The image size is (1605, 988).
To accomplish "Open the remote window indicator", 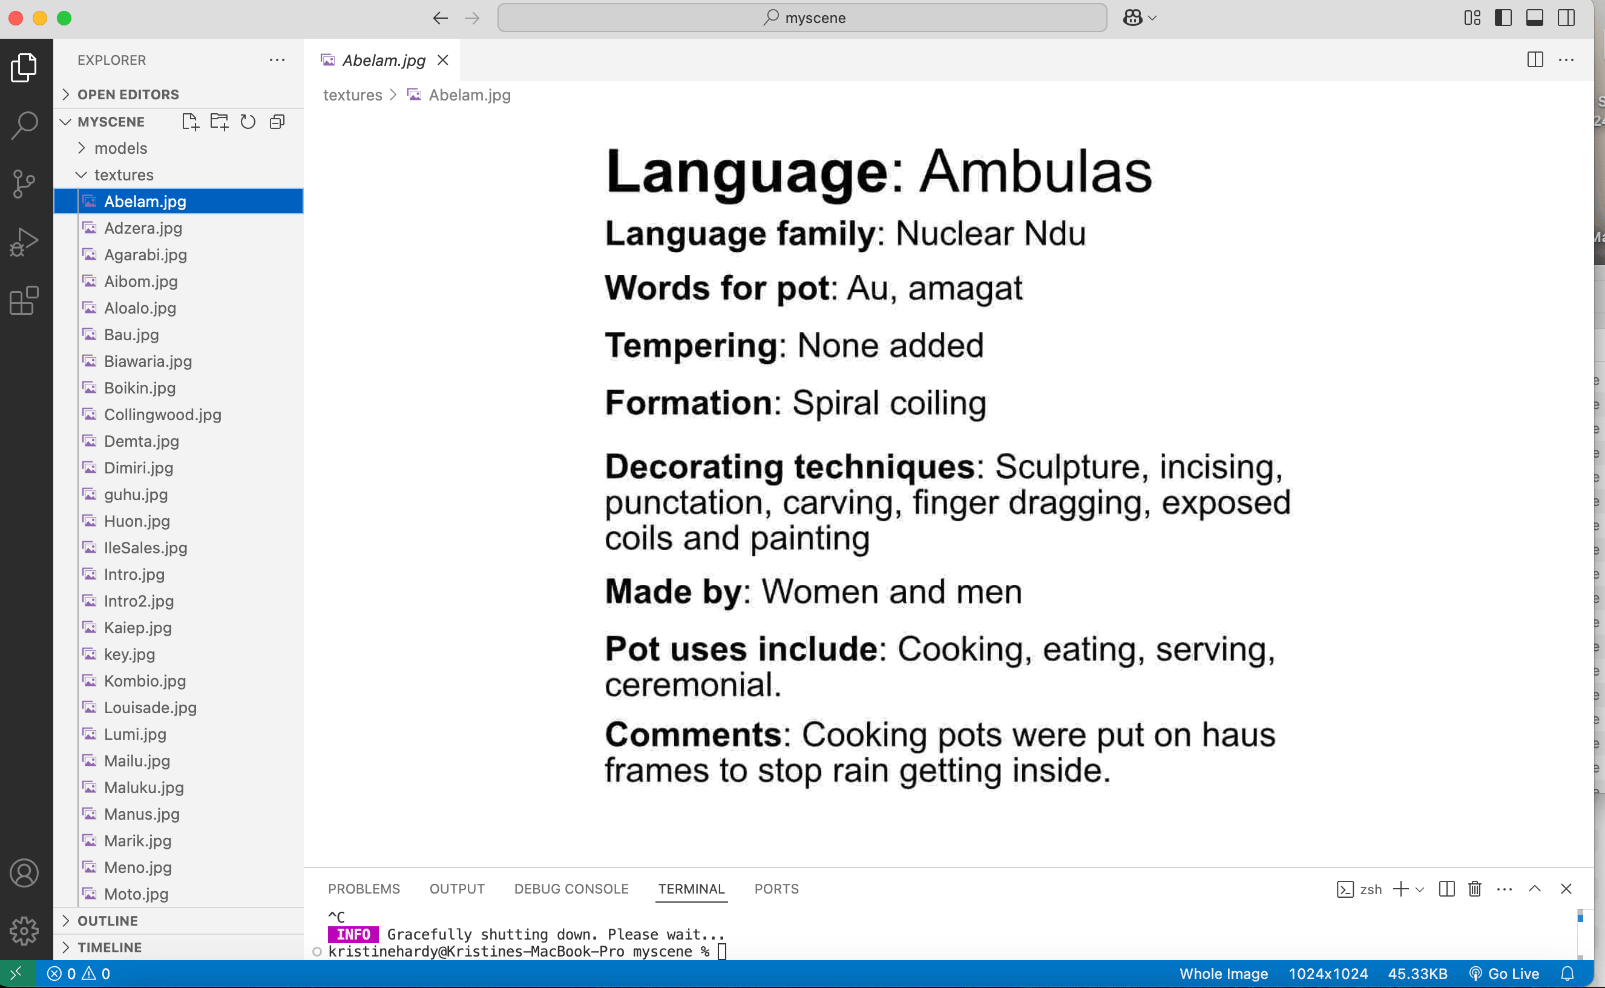I will point(17,973).
